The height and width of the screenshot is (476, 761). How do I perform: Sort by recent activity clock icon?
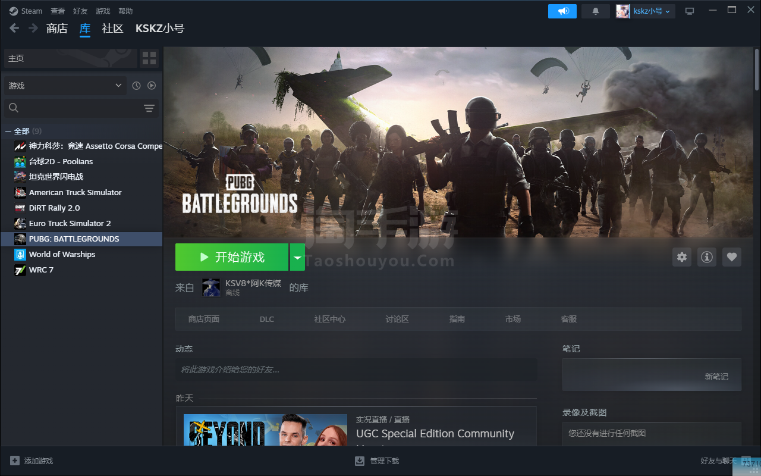136,86
